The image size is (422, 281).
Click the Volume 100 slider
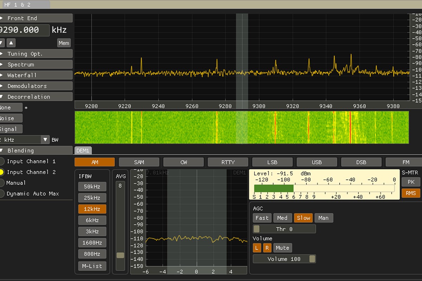tap(284, 259)
